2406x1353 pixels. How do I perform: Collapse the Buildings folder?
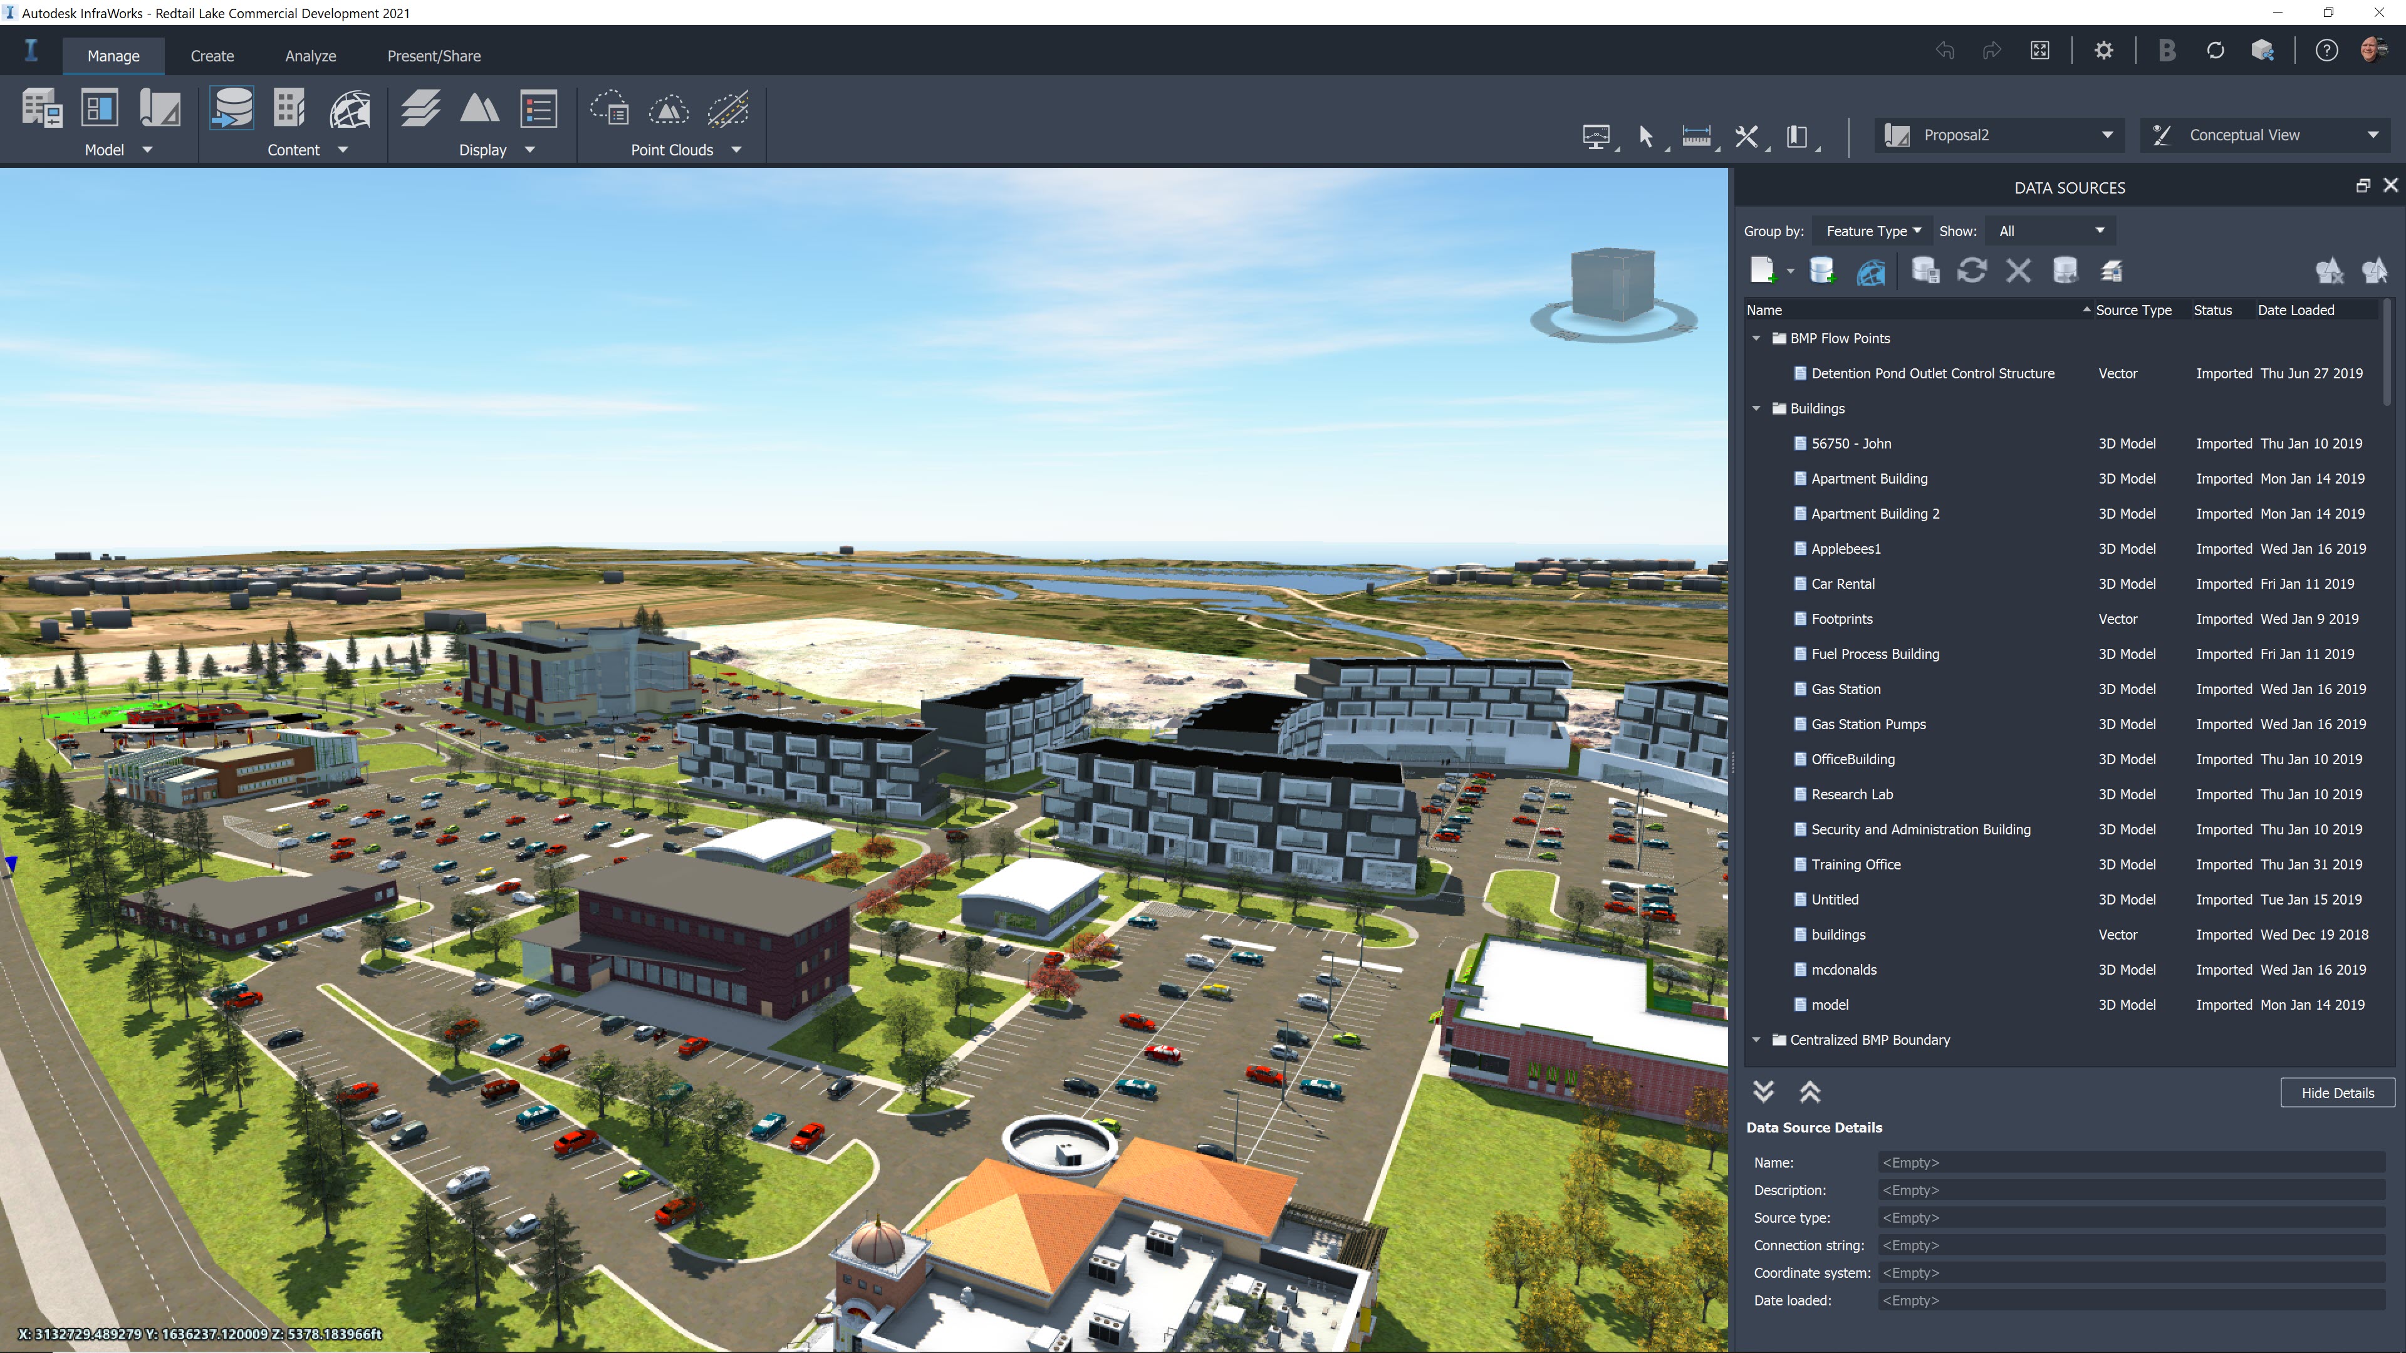[x=1757, y=408]
